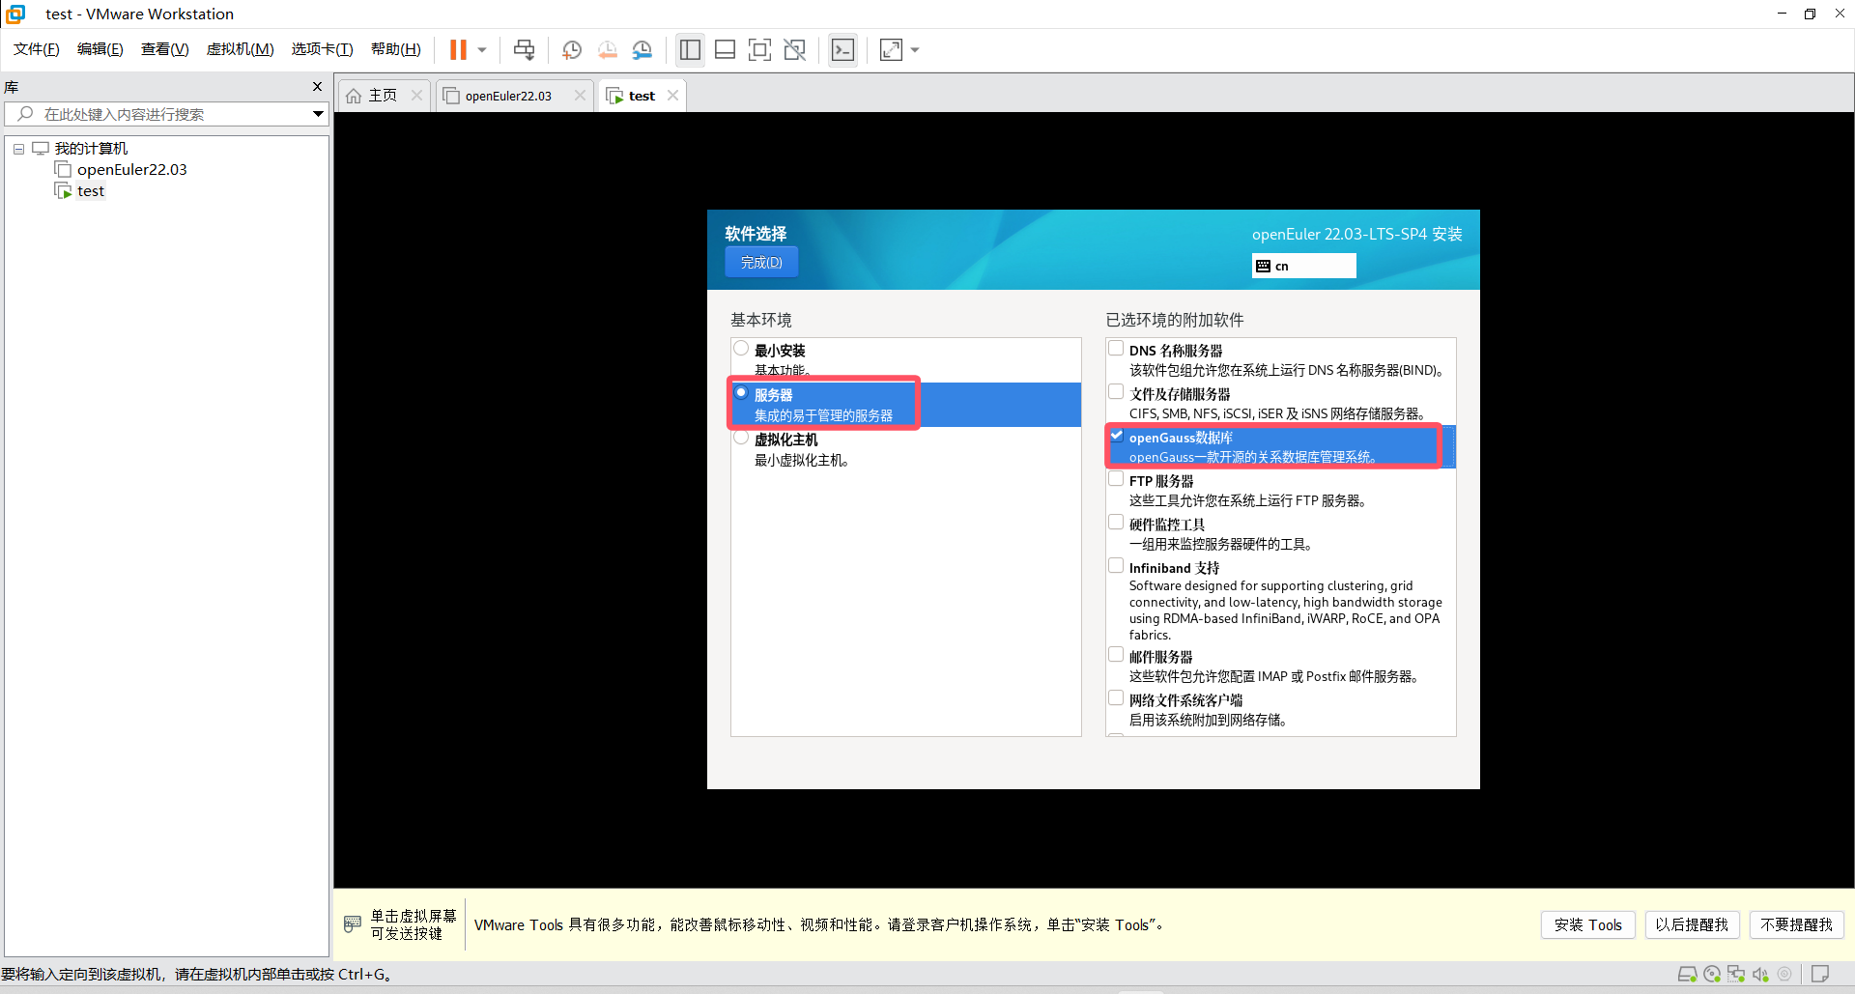This screenshot has width=1855, height=994.
Task: Check the Infiniband 支持 checkbox
Action: coord(1116,566)
